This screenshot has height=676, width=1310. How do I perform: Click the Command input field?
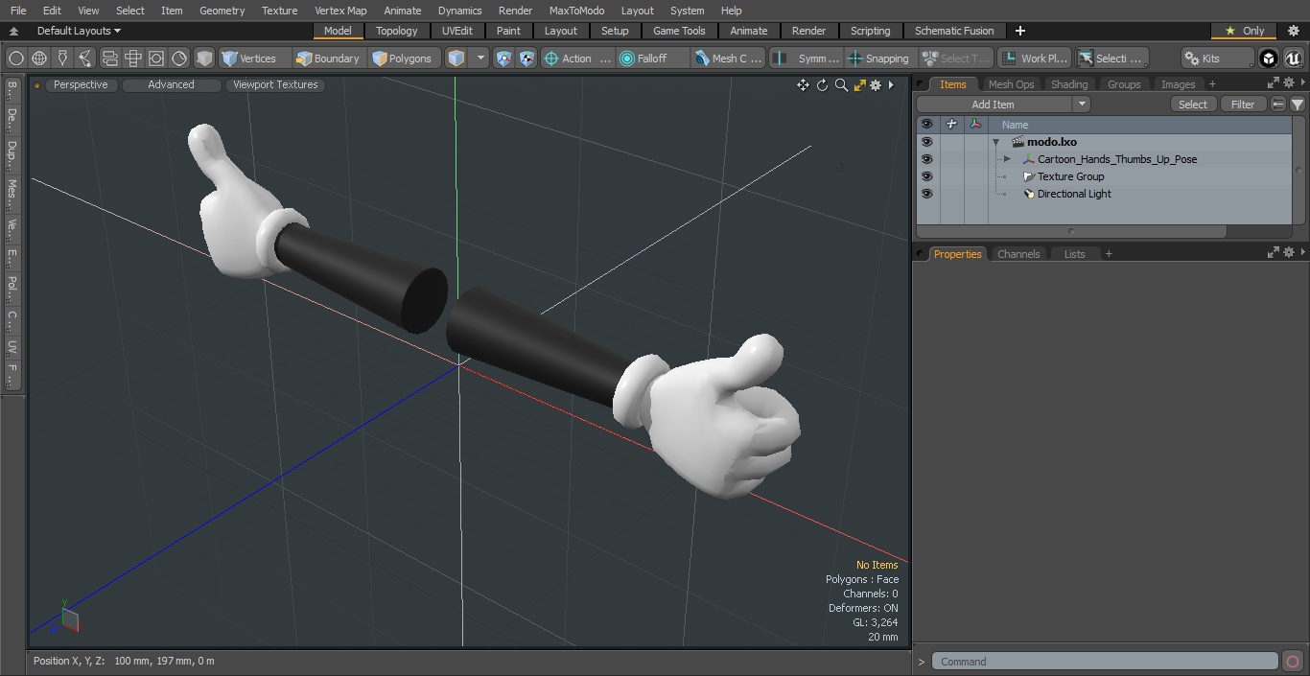1105,662
